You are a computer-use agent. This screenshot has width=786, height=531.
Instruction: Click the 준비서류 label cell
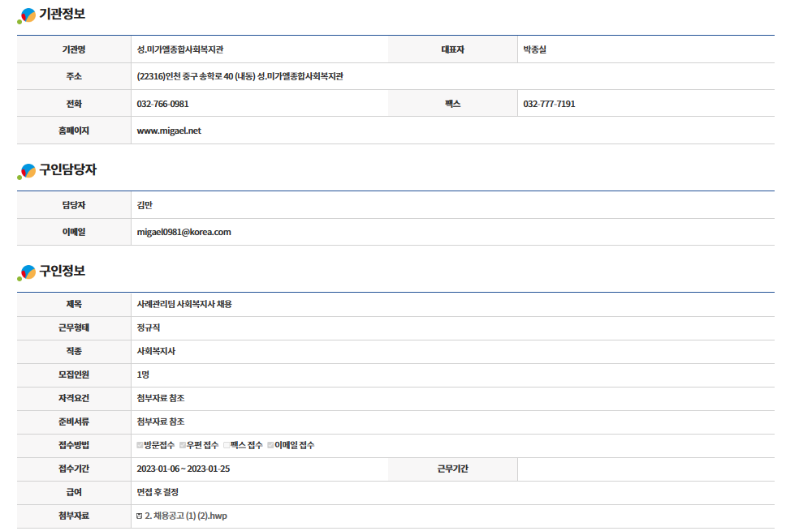[74, 422]
